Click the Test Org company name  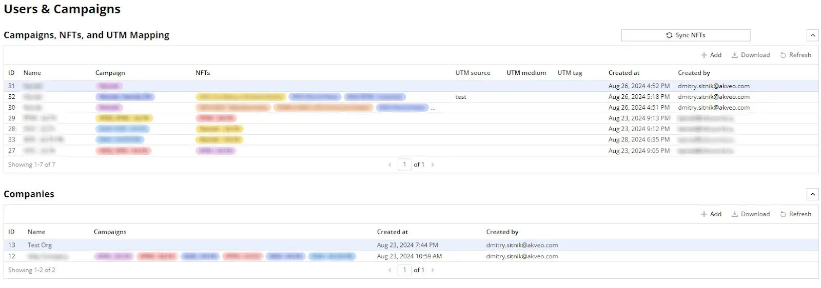coord(40,245)
